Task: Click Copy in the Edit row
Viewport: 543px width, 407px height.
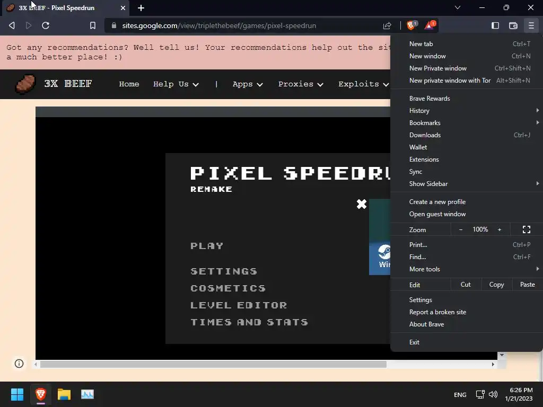Action: click(496, 285)
